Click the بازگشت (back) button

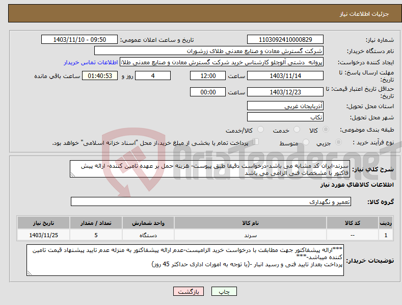pyautogui.click(x=189, y=291)
